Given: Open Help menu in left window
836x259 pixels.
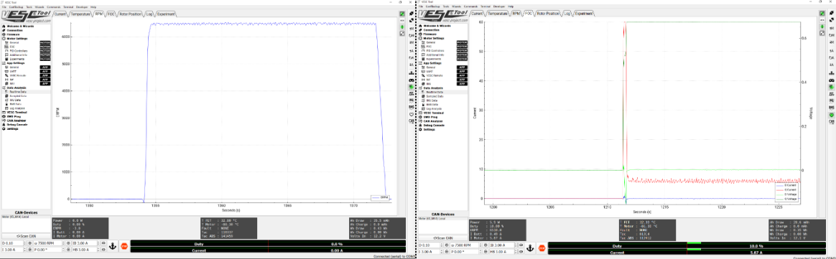Looking at the screenshot, I should tap(93, 7).
